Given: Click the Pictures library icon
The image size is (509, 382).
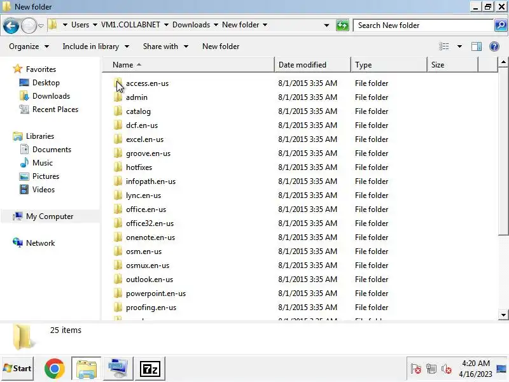Looking at the screenshot, I should [x=24, y=176].
